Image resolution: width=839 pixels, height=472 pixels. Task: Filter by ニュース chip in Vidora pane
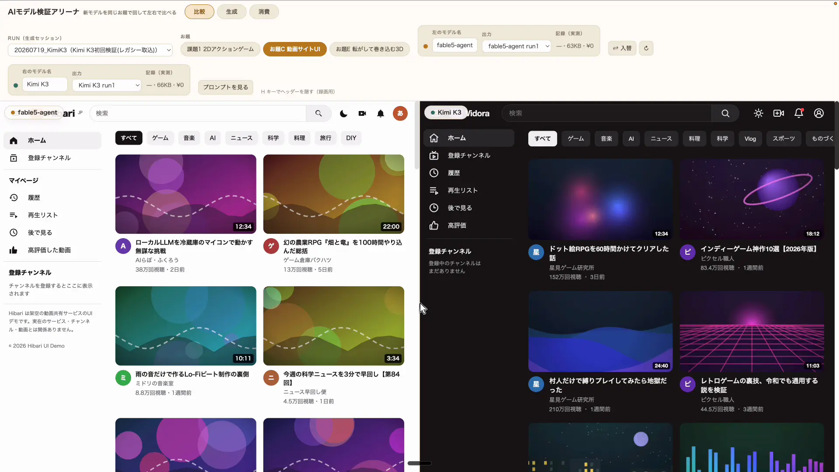[661, 139]
